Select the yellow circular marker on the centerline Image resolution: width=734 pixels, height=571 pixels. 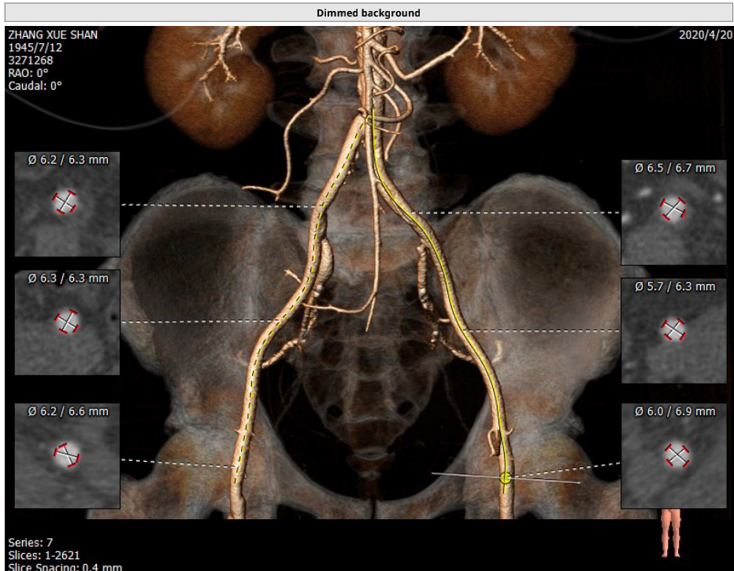[x=506, y=477]
